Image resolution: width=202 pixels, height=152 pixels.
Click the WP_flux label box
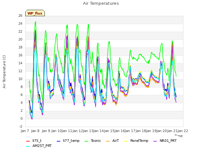pyautogui.click(x=35, y=13)
